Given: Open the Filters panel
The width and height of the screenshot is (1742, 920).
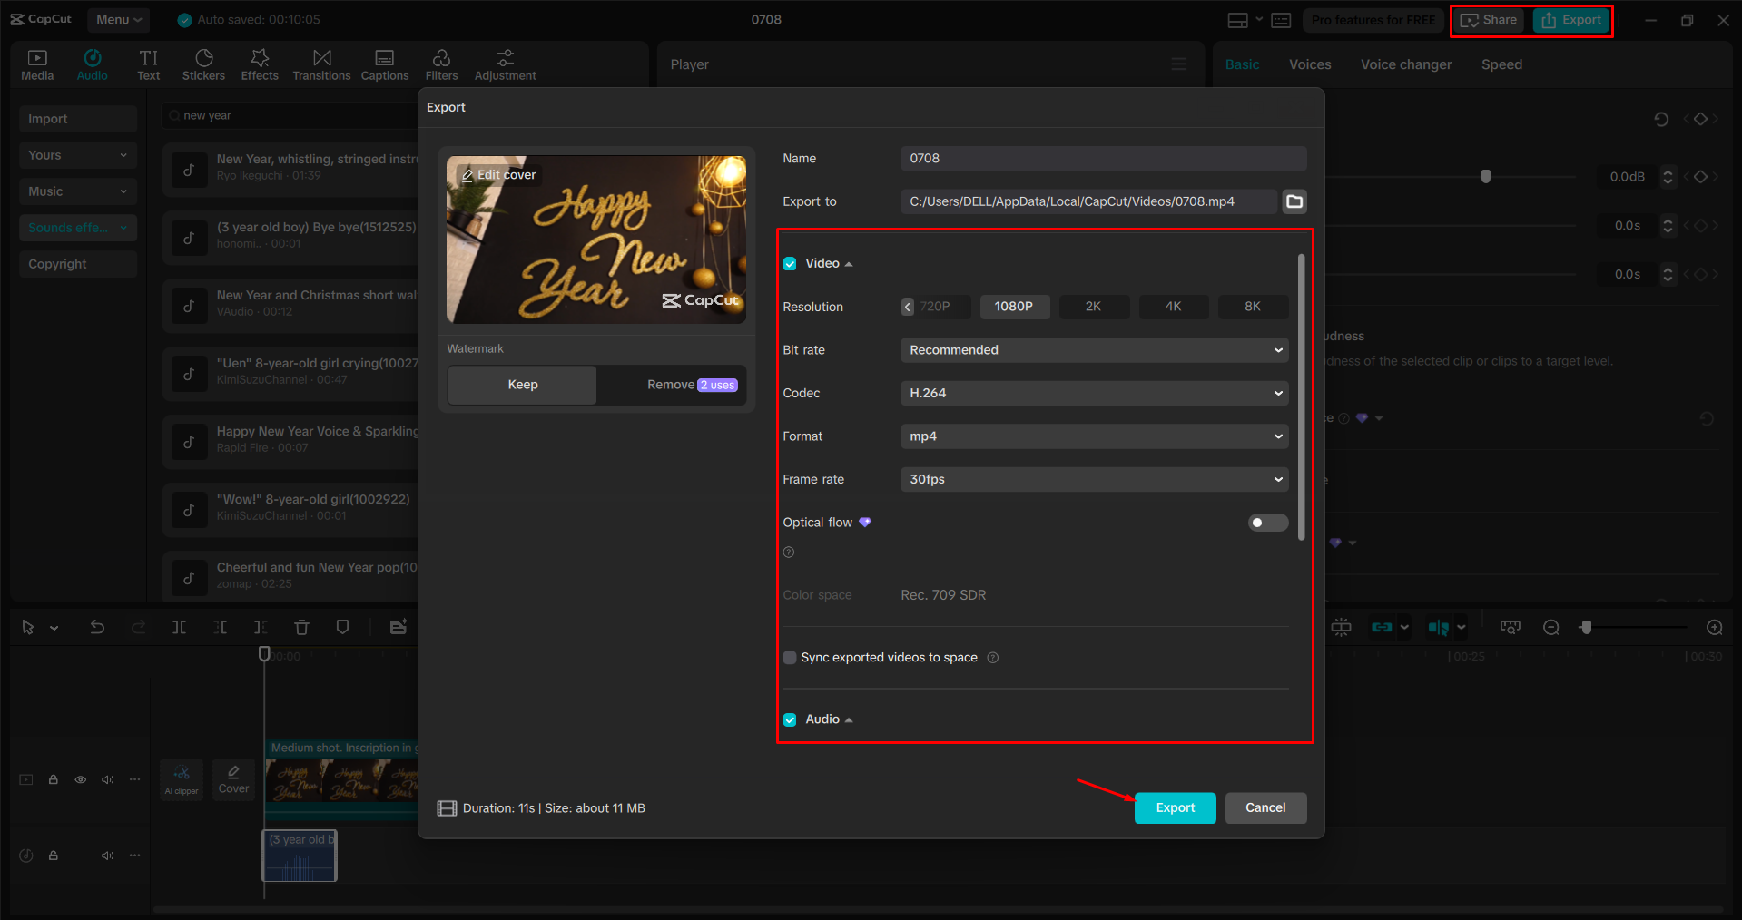Looking at the screenshot, I should pos(441,64).
